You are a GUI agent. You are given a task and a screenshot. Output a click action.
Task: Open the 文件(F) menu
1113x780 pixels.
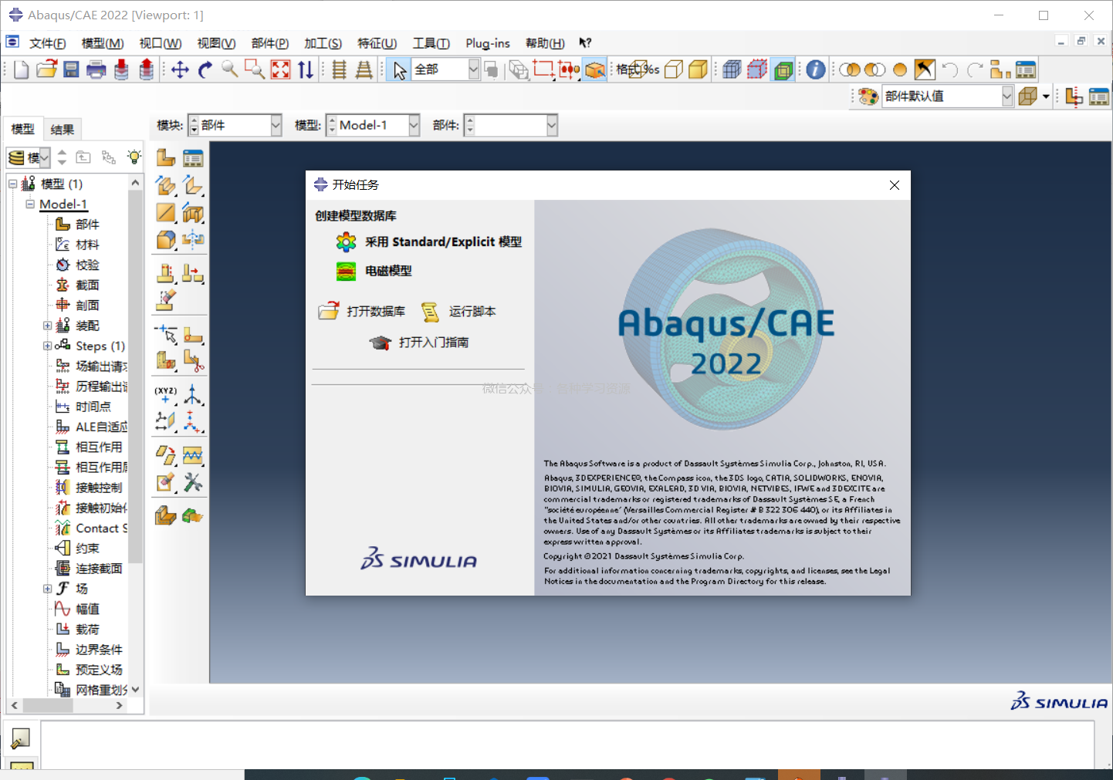(x=47, y=43)
